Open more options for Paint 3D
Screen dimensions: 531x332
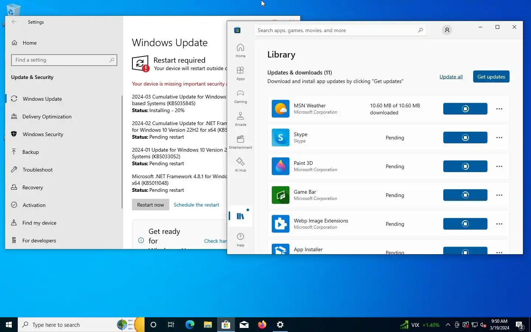point(499,166)
